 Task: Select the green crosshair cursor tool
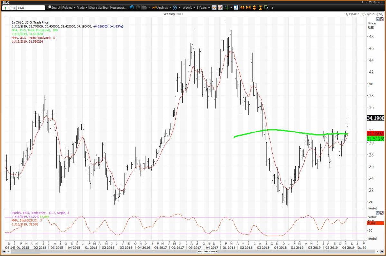coord(226,7)
